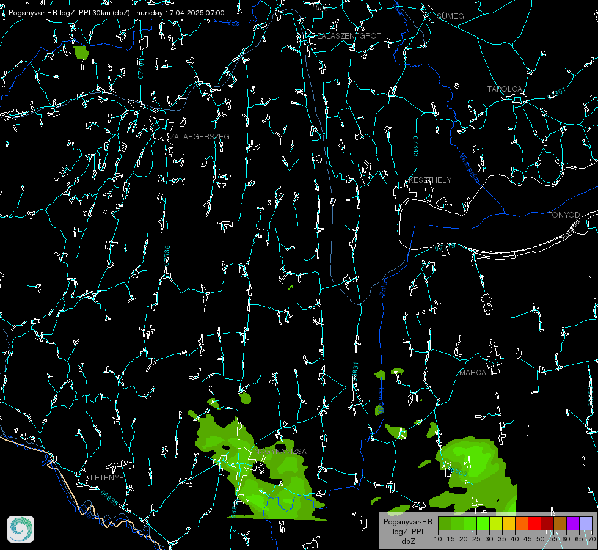Click the legend scale value 70
The image size is (598, 550).
(592, 540)
